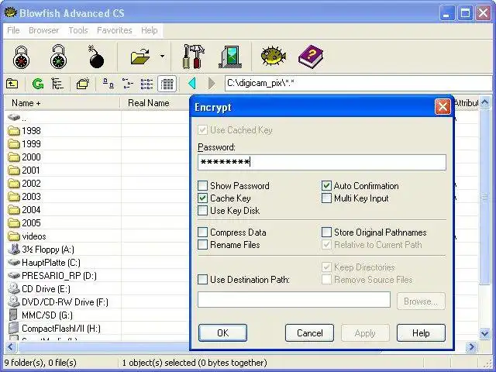496x372 pixels.
Task: Open the Browser menu
Action: (x=43, y=30)
